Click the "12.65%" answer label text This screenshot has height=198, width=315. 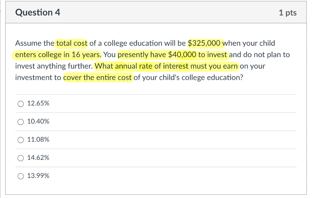[x=38, y=104]
